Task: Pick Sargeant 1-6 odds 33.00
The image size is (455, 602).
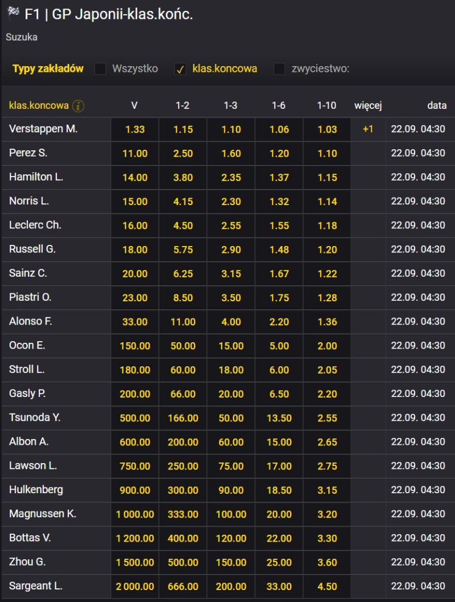Action: tap(279, 586)
